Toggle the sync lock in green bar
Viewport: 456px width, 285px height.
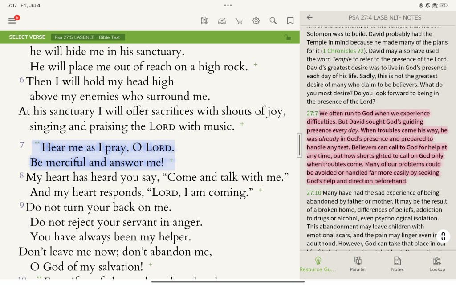[287, 37]
